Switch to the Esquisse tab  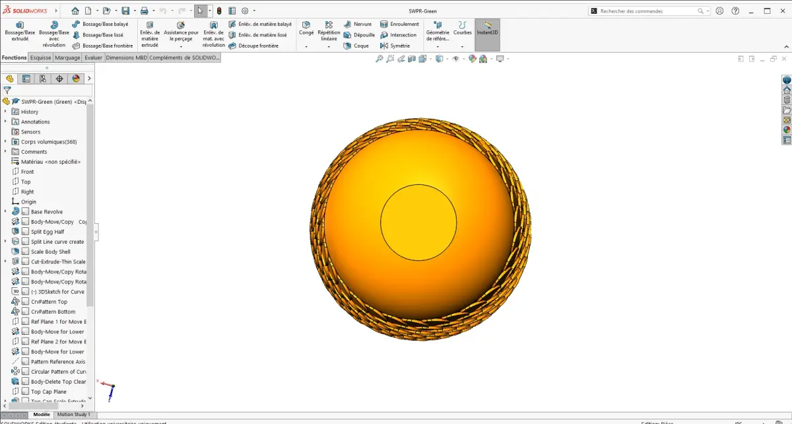pos(40,57)
